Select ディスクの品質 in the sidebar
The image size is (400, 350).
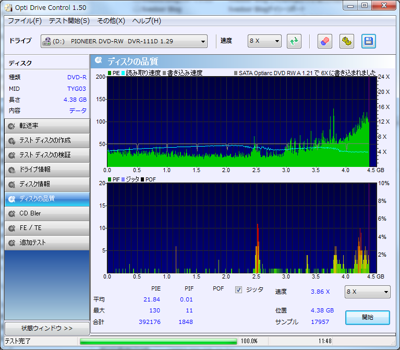pyautogui.click(x=47, y=199)
